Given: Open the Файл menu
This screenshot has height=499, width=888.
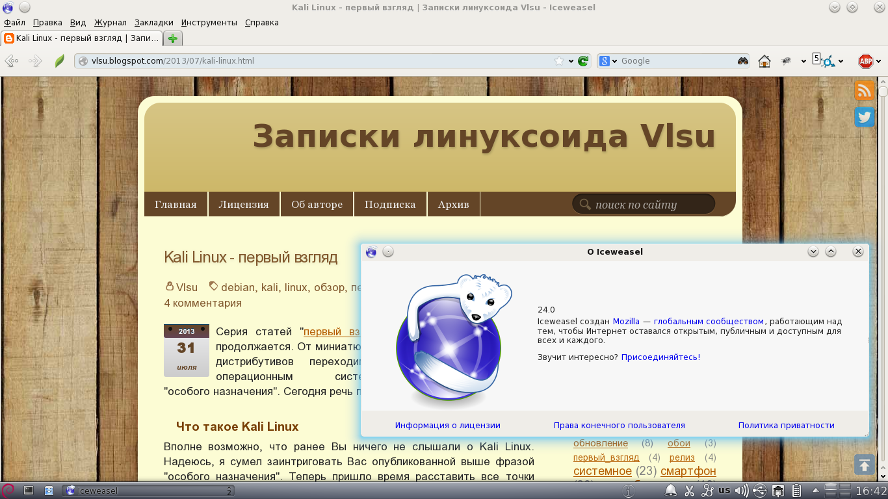Looking at the screenshot, I should (14, 22).
